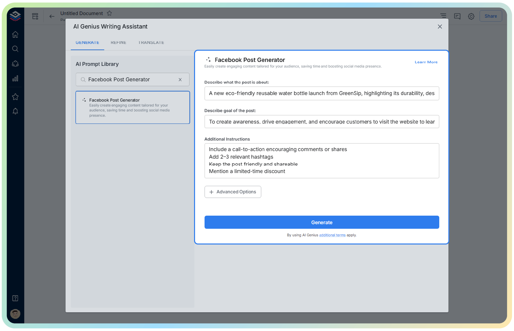
Task: Expand Advanced Options section
Action: click(x=233, y=192)
